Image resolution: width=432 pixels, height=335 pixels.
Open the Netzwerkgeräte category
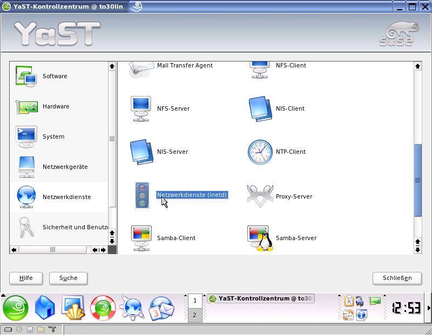[59, 167]
